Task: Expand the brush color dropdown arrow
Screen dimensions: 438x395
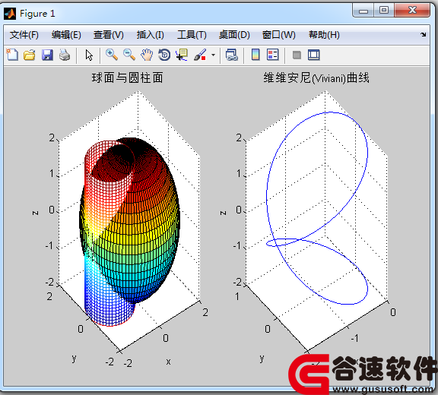Action: 213,55
